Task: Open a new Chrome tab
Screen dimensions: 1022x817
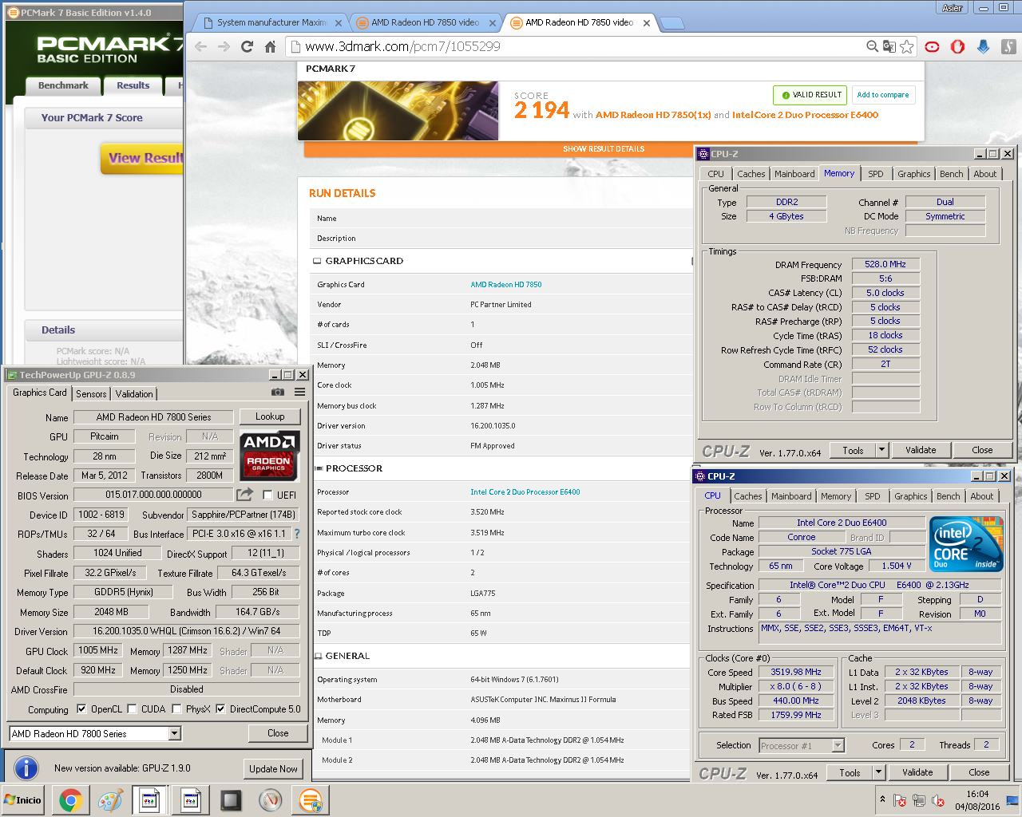Action: coord(672,23)
